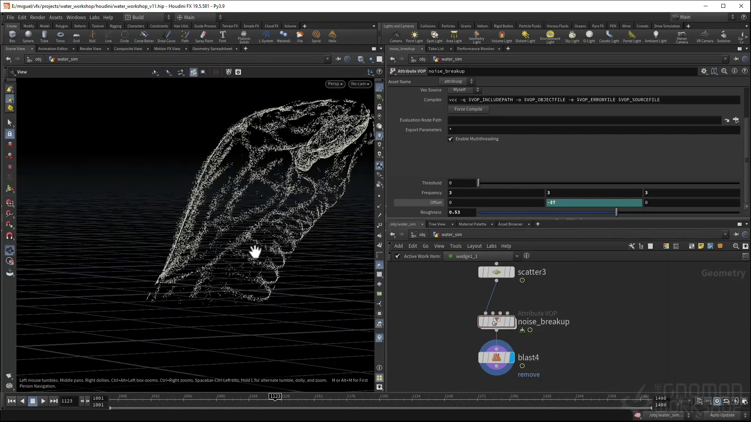The image size is (751, 422).
Task: Toggle Active Work Item checkbox
Action: (x=397, y=256)
